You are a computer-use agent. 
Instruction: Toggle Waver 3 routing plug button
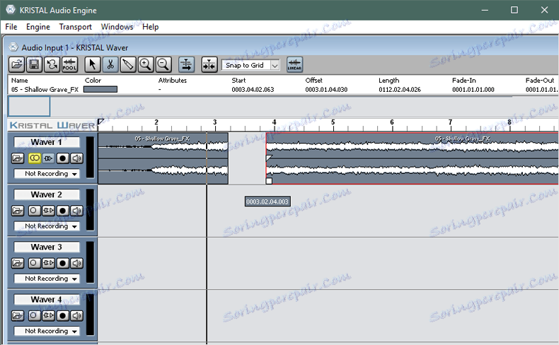pos(49,263)
